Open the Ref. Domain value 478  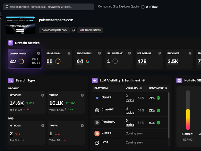pyautogui.click(x=142, y=61)
